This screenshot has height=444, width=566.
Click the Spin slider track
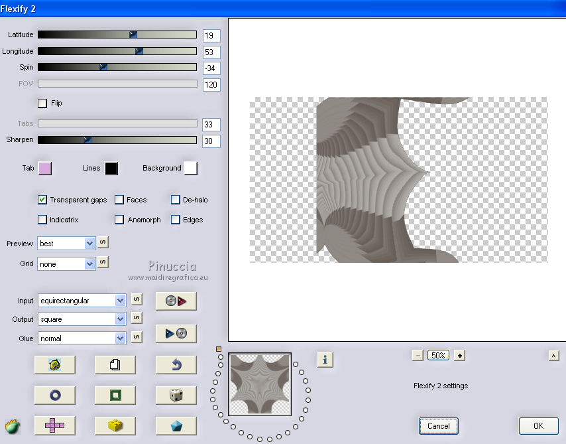[x=117, y=67]
